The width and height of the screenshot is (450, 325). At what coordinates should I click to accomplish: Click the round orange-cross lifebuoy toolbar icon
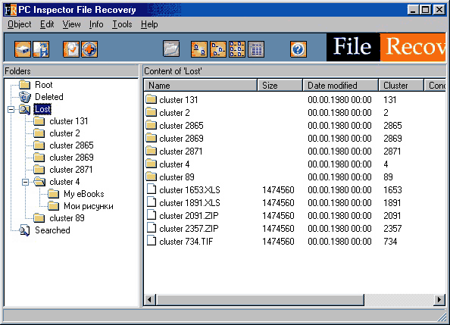[x=89, y=49]
